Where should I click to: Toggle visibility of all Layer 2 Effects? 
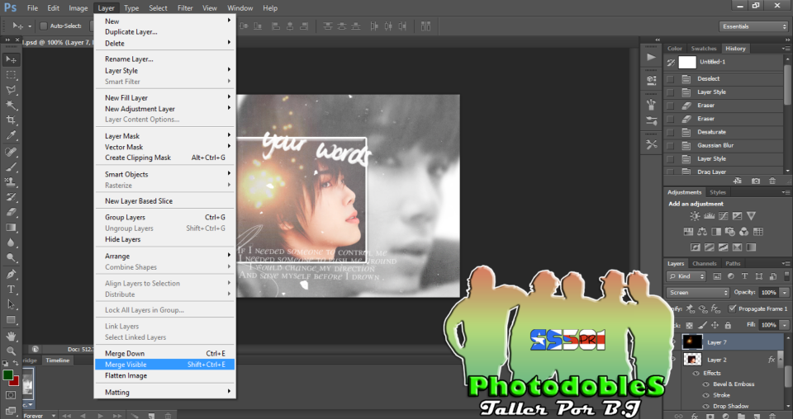click(x=696, y=373)
